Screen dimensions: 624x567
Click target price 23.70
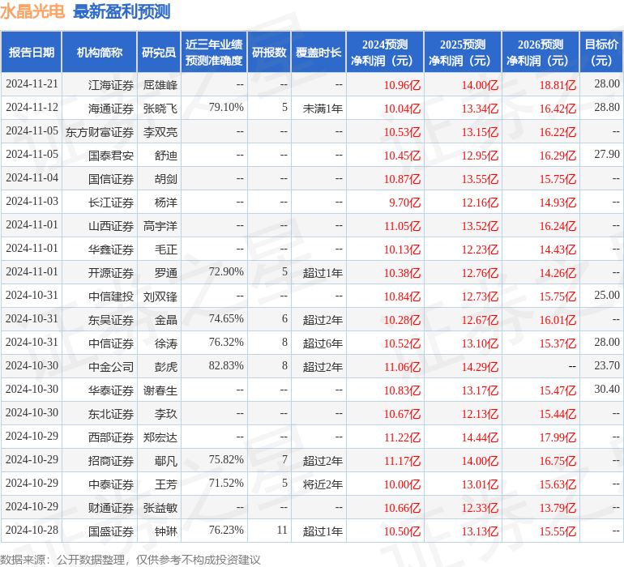point(607,365)
